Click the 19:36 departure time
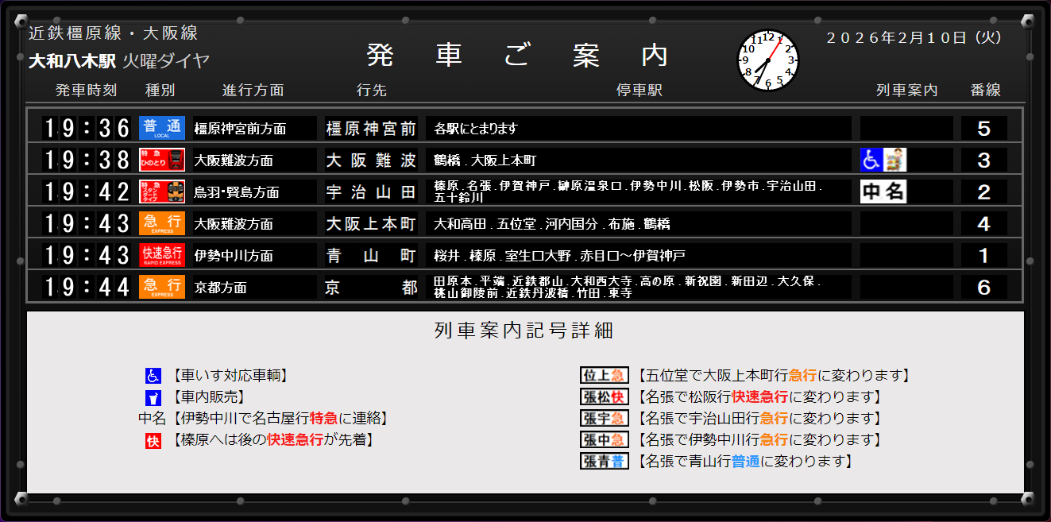 click(86, 128)
